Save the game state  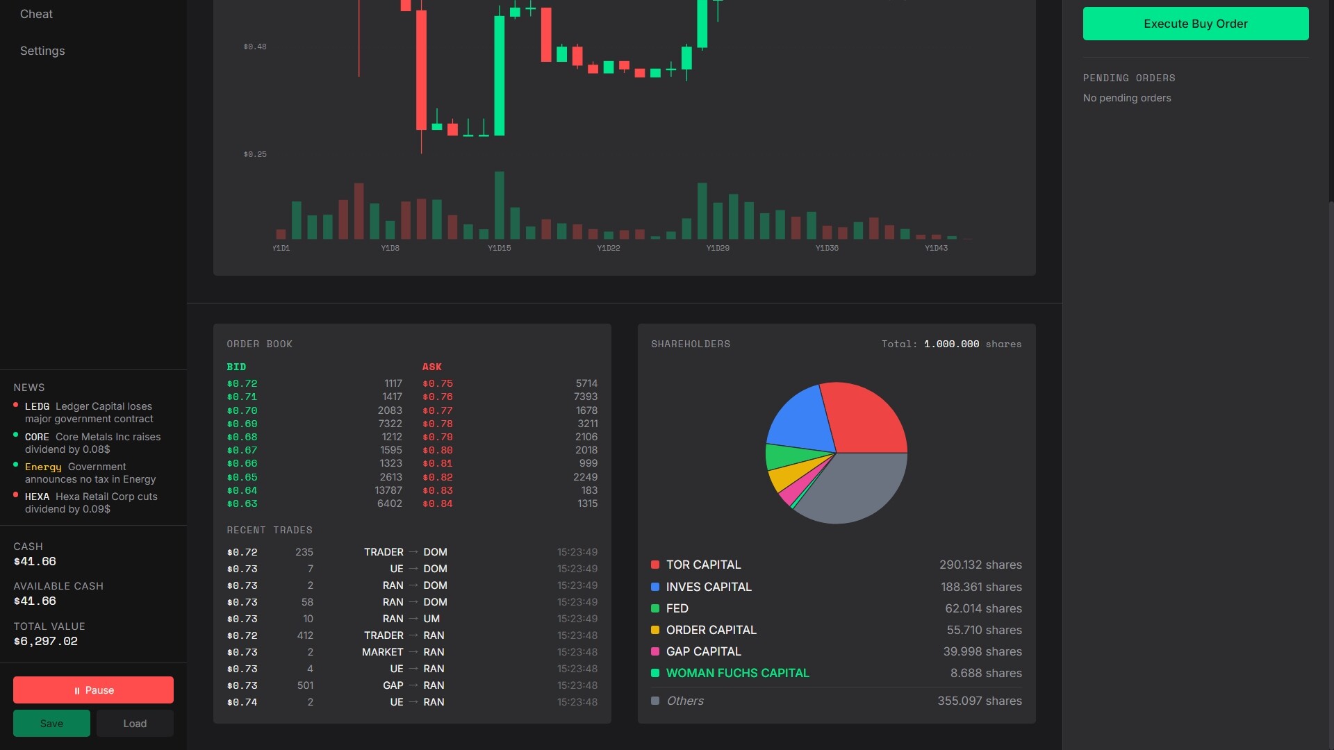[51, 724]
